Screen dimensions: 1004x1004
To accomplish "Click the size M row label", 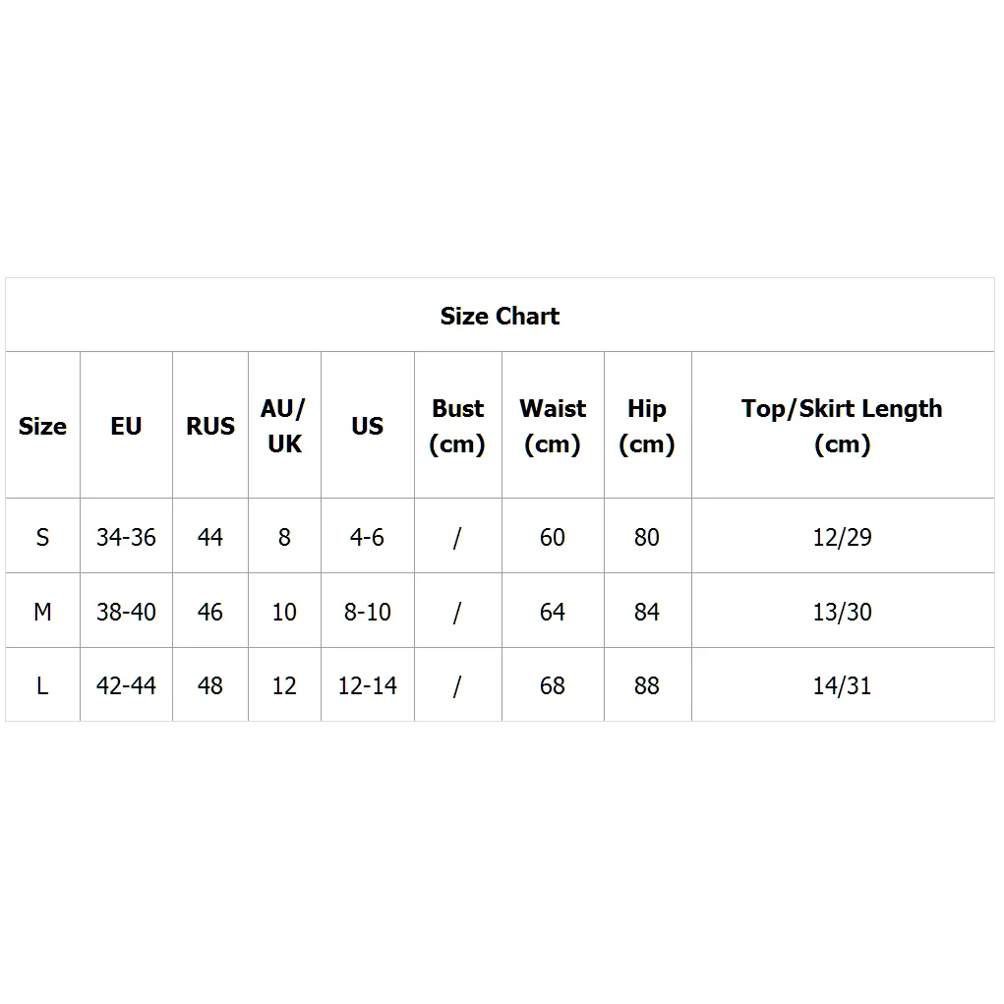I will coord(42,612).
